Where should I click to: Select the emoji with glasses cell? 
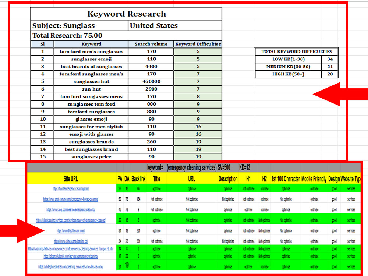coord(91,134)
